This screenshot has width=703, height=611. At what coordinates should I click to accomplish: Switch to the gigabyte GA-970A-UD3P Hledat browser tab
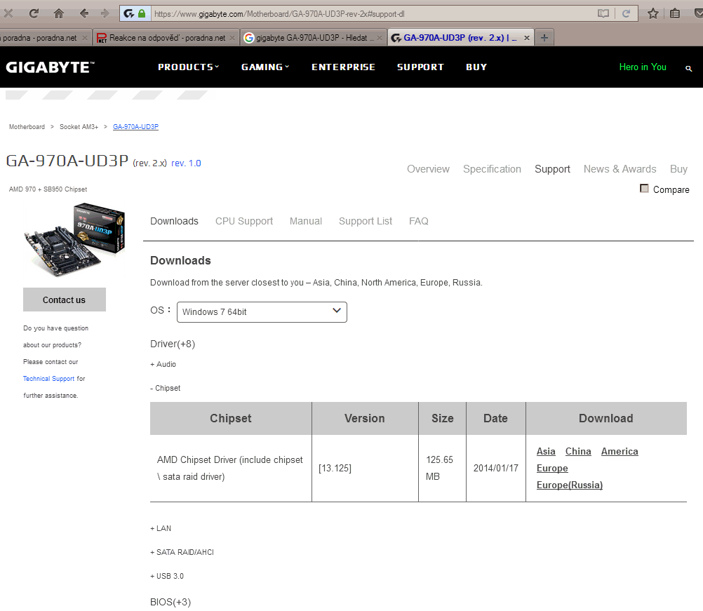[x=313, y=38]
